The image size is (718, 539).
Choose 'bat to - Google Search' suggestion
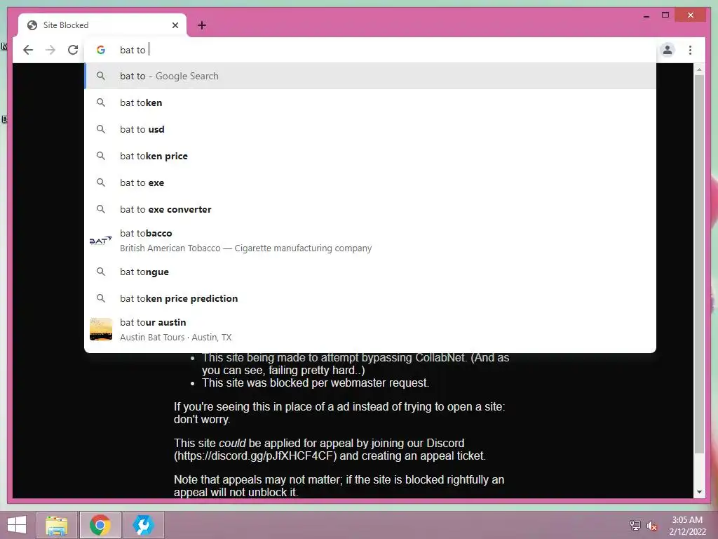coord(370,76)
